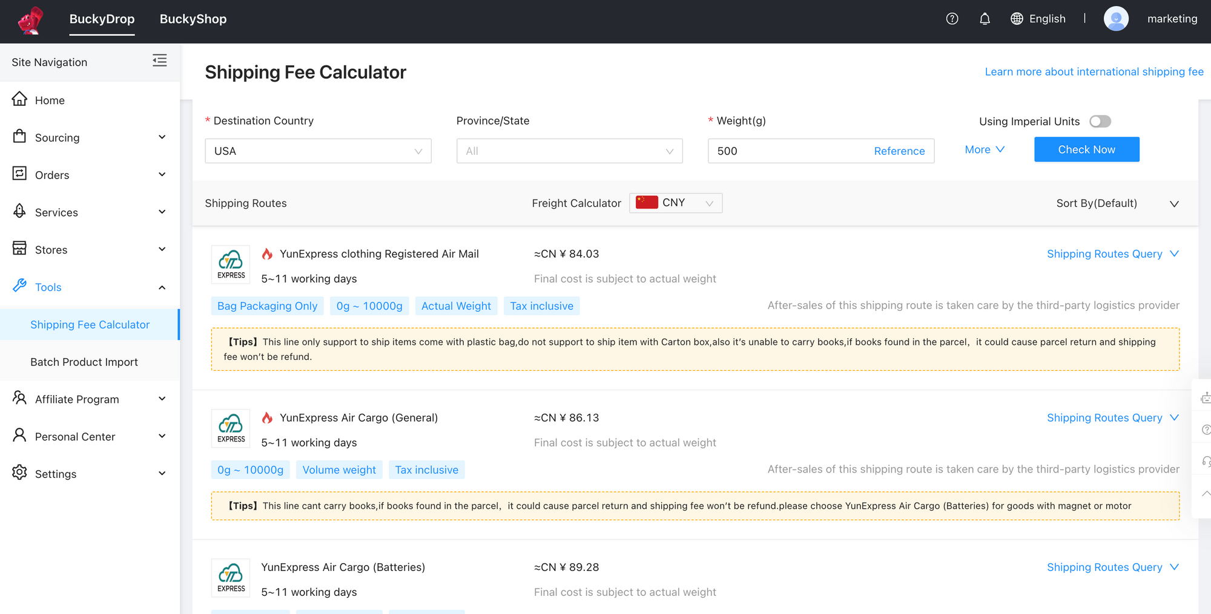Image resolution: width=1211 pixels, height=614 pixels.
Task: Click the floating help circle icon
Action: (x=1206, y=429)
